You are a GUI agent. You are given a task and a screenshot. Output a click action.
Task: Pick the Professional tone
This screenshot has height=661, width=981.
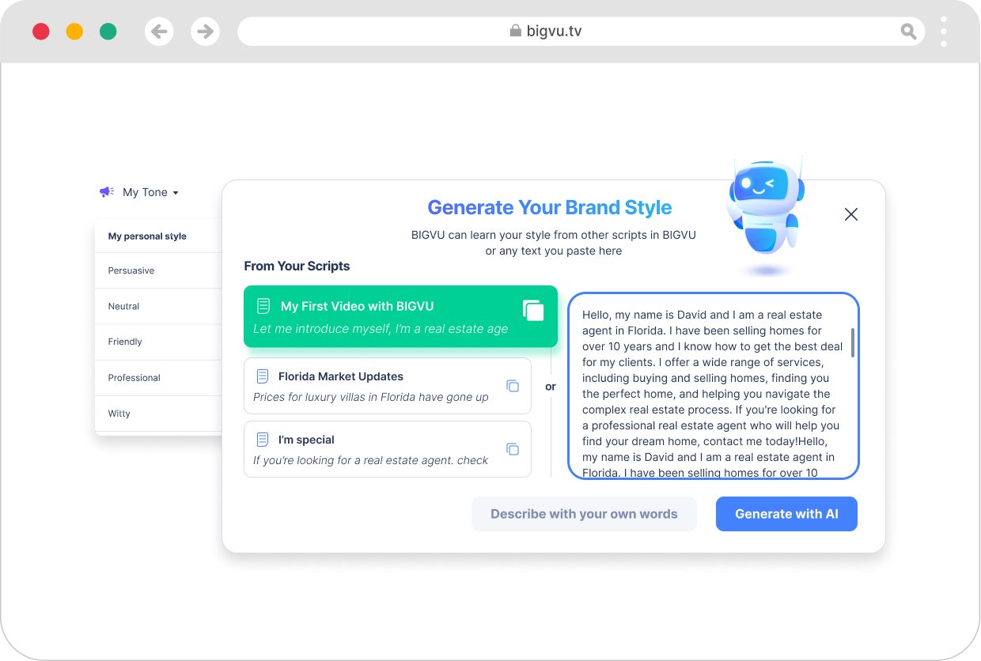[x=158, y=378]
